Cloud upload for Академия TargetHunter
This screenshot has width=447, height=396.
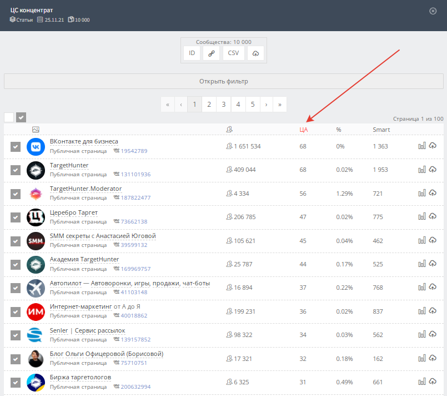pos(433,264)
